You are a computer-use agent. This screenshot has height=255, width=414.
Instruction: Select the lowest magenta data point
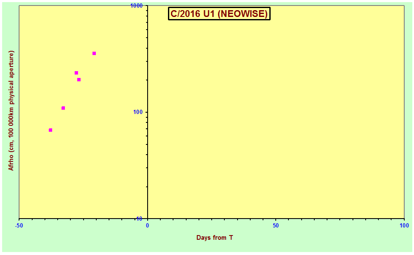(50, 130)
